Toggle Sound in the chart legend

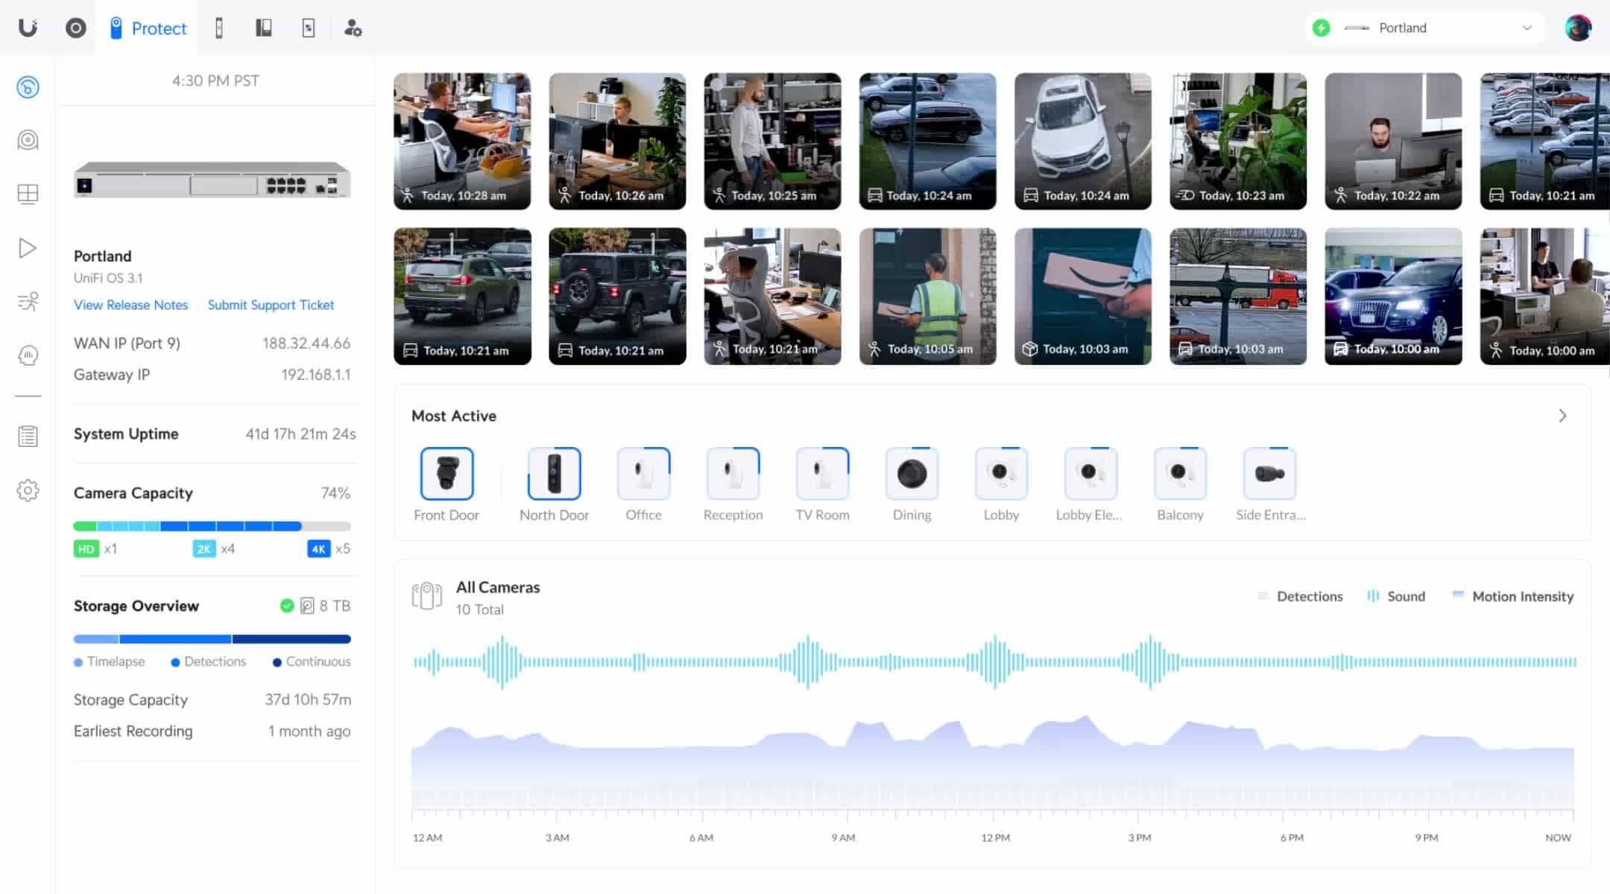[x=1395, y=596]
